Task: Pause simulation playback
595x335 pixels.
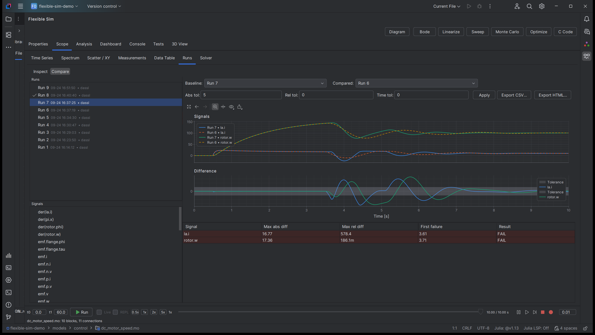Action: click(518, 312)
